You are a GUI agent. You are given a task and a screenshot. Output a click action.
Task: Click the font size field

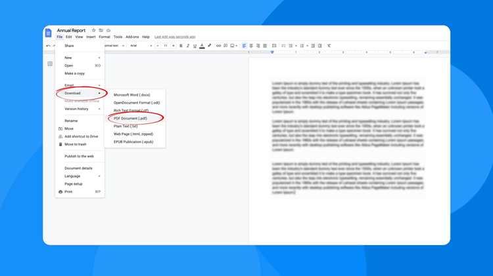[x=166, y=46]
